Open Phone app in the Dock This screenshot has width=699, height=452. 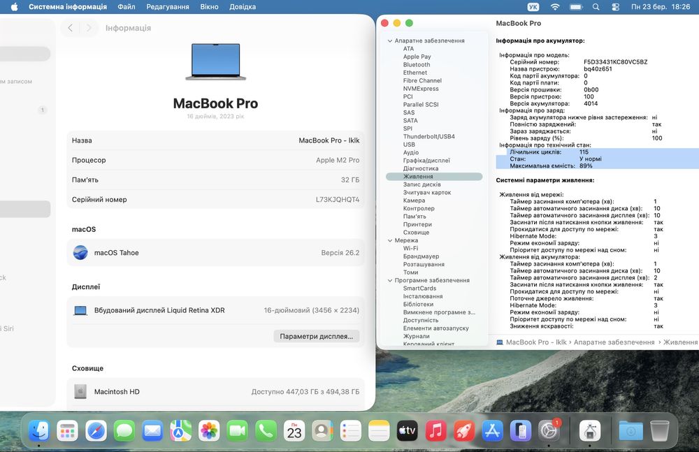266,431
